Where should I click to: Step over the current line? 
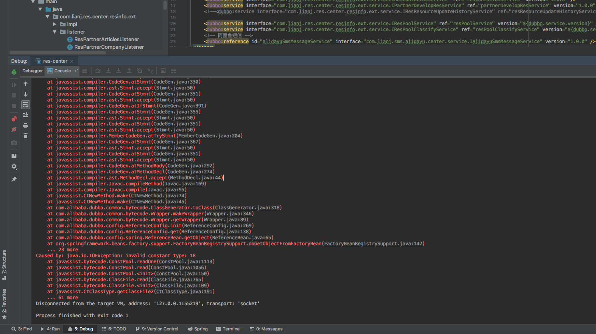tap(98, 70)
